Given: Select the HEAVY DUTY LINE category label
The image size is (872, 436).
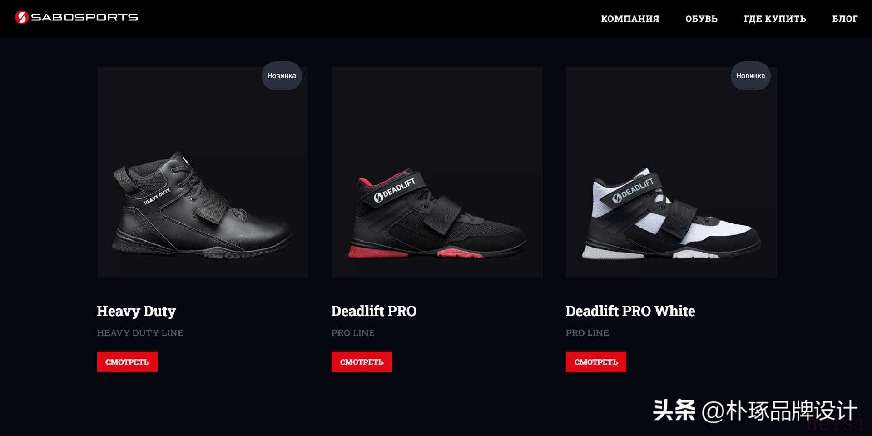Looking at the screenshot, I should point(140,333).
